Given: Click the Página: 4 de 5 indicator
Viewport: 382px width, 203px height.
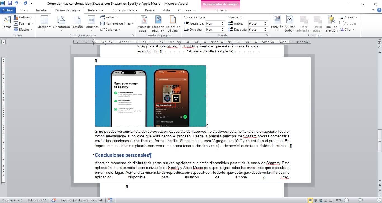Looking at the screenshot, I should coord(12,200).
